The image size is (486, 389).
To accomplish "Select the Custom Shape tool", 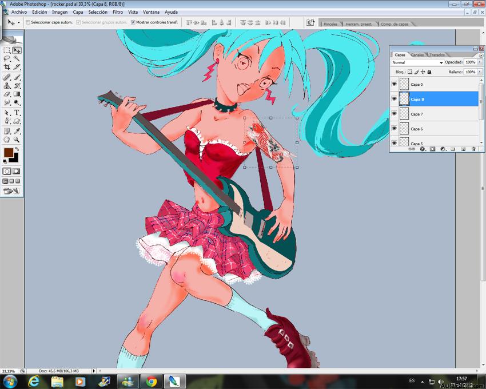I will click(x=17, y=121).
